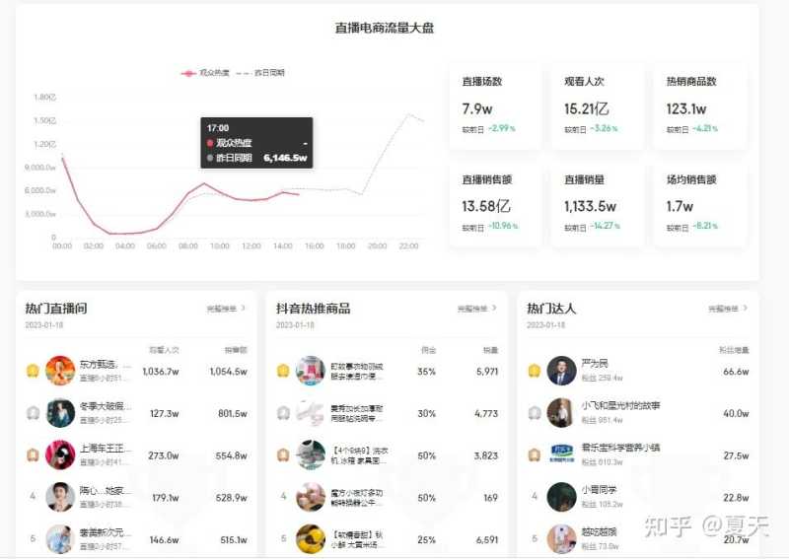Open the product image with 35% commission
789x559 pixels.
311,371
